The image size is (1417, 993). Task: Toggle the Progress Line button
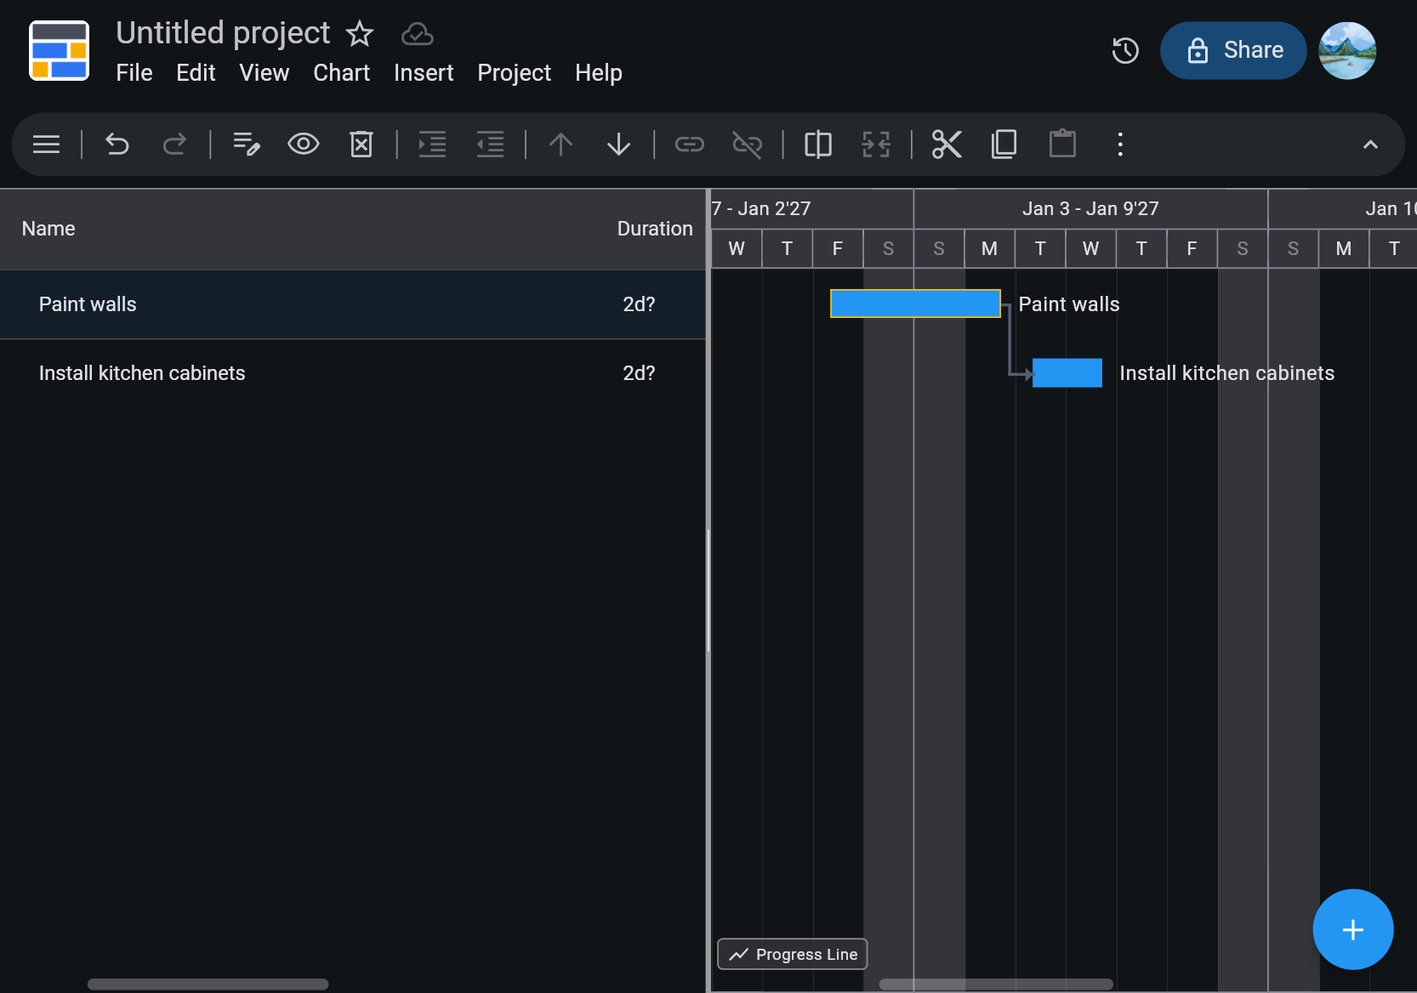click(793, 954)
